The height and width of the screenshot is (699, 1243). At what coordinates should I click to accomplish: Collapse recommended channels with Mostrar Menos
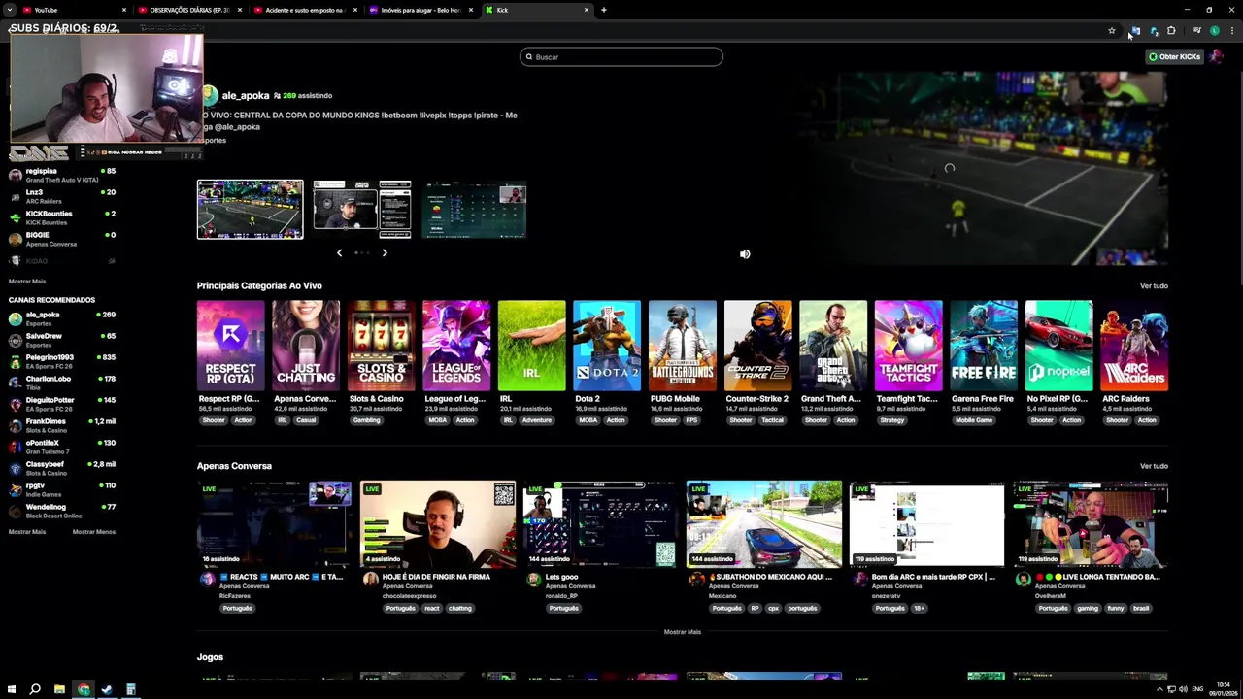click(x=94, y=532)
